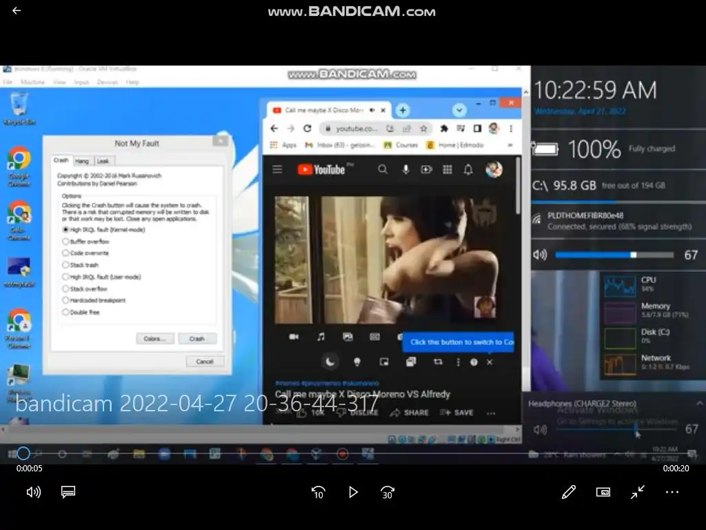
Task: Select the Double free option
Action: pos(81,312)
